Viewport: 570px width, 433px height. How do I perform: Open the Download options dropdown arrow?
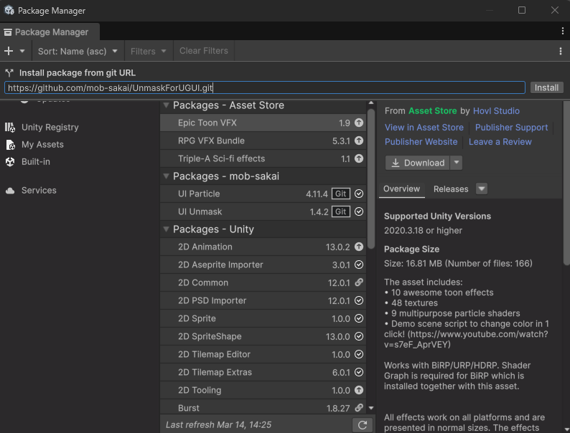coord(457,163)
